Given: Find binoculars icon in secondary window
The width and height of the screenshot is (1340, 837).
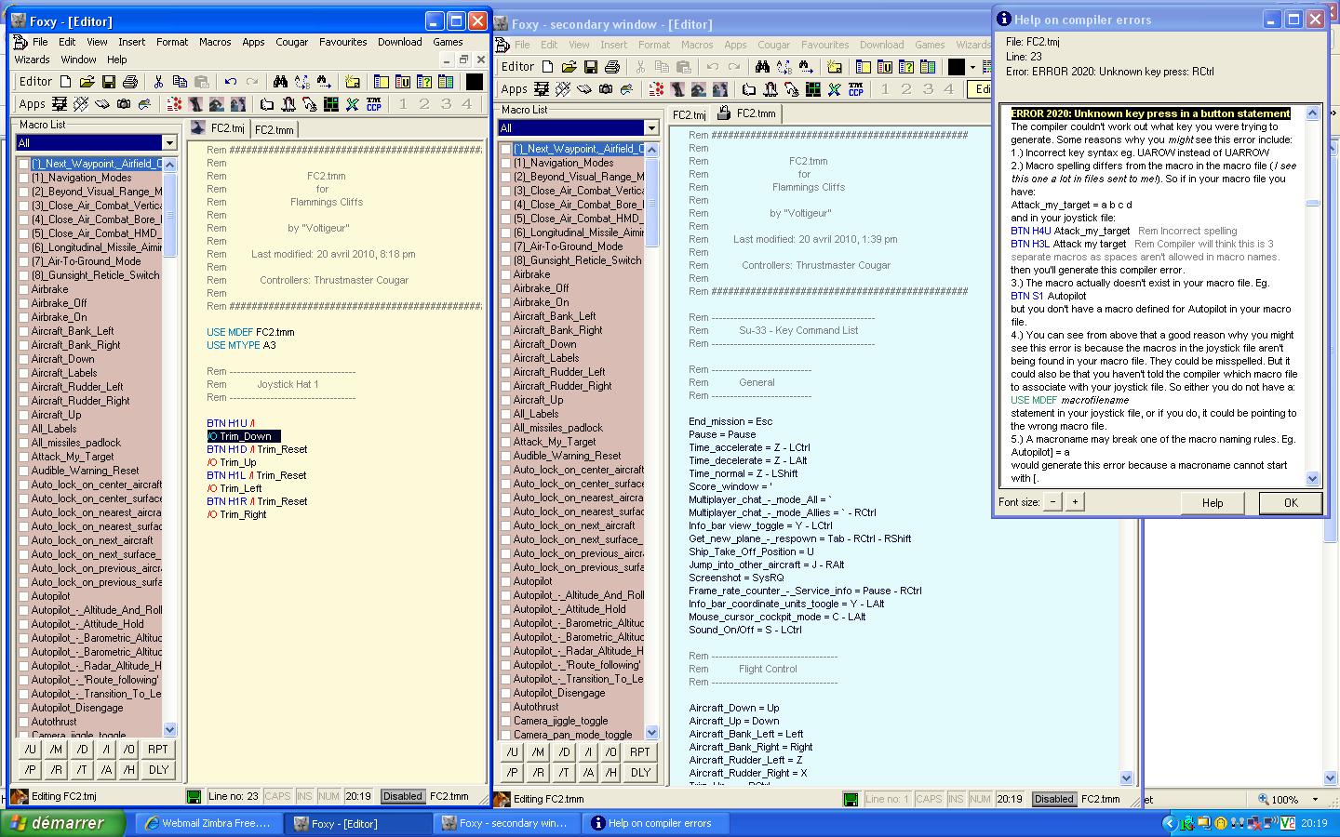Looking at the screenshot, I should point(762,67).
